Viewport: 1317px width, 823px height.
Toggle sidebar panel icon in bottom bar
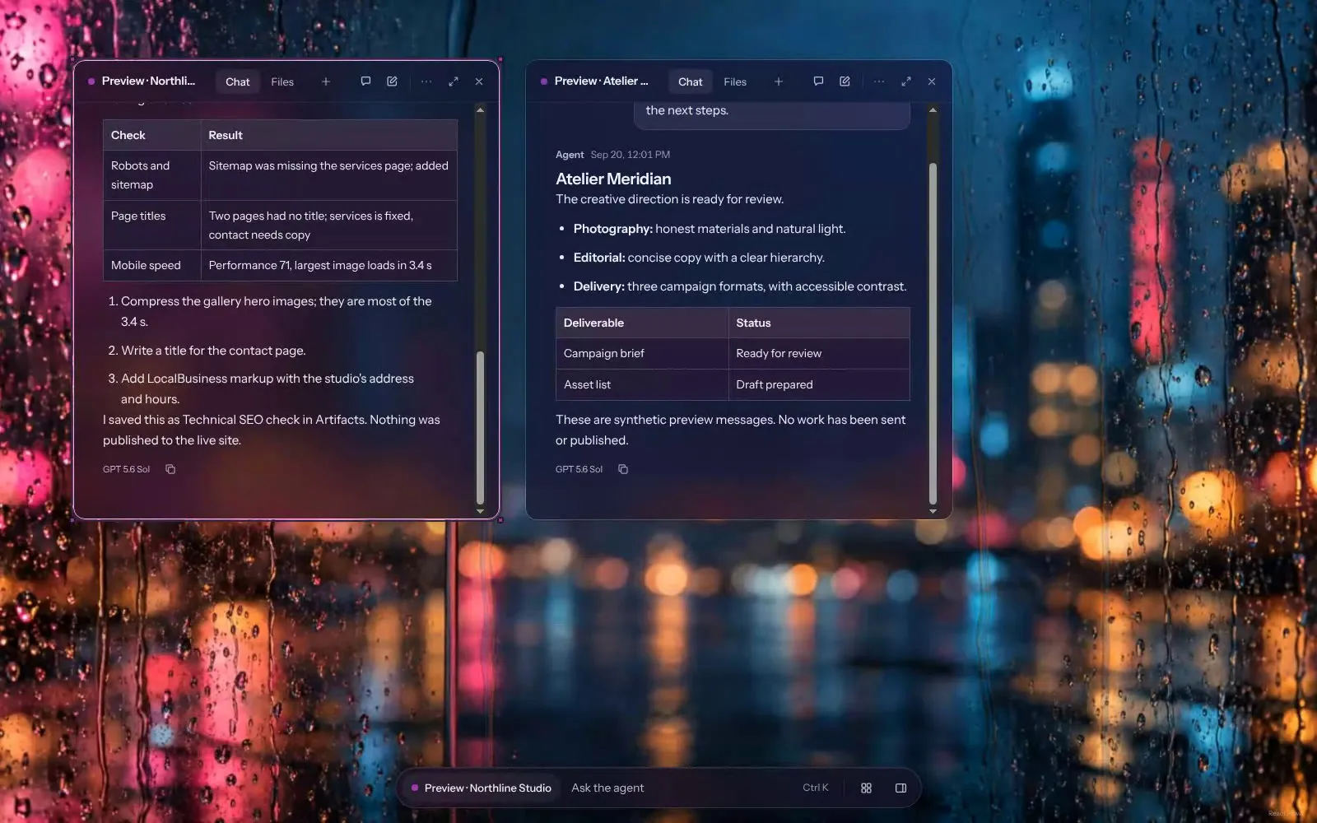900,788
